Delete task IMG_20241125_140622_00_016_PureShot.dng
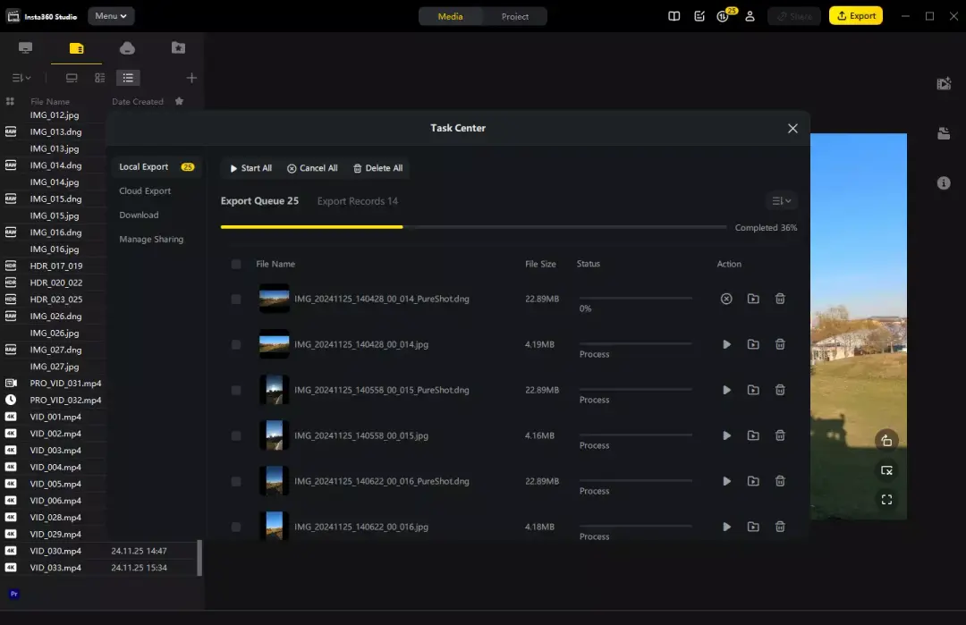 coord(780,481)
